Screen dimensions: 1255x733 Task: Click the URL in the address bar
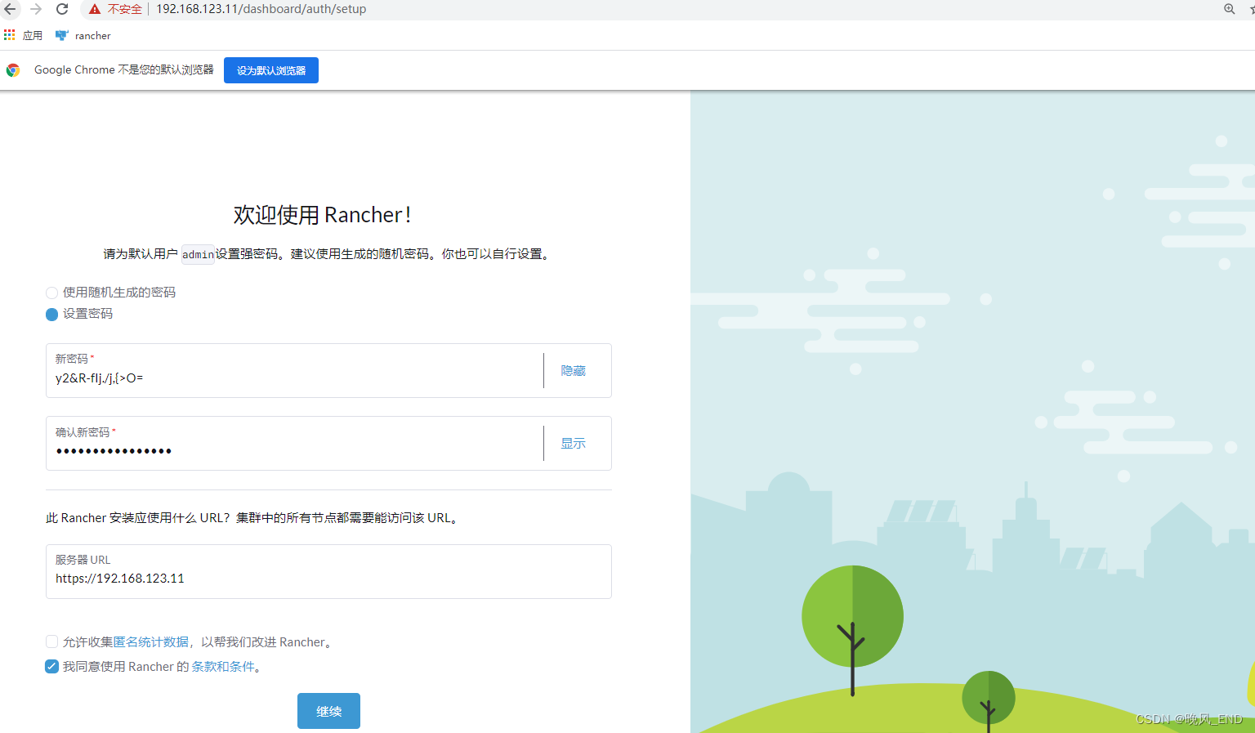(261, 9)
